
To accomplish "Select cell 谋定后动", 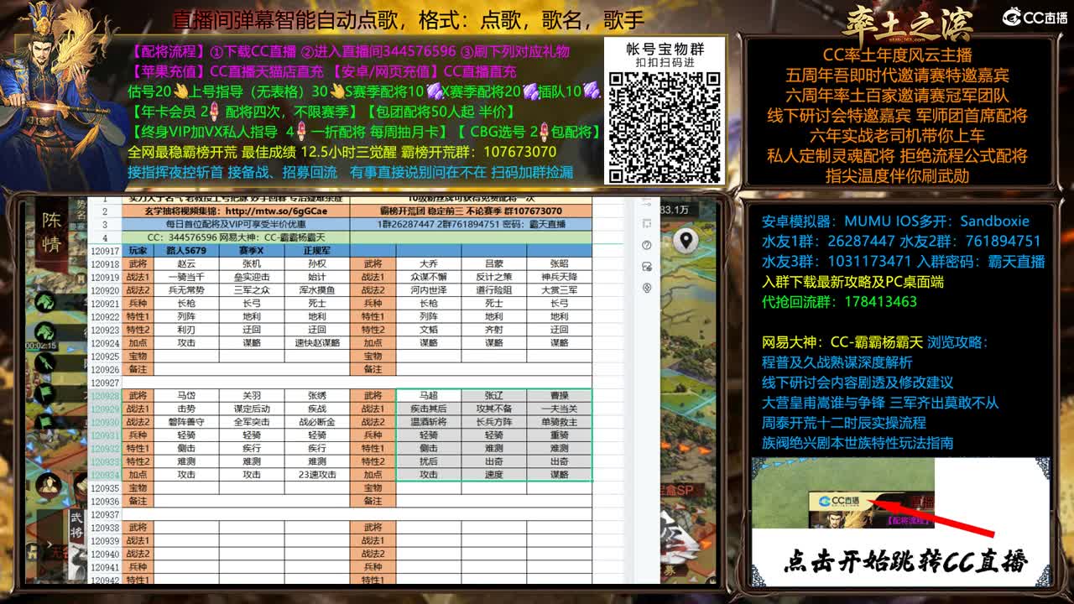I will click(x=251, y=409).
